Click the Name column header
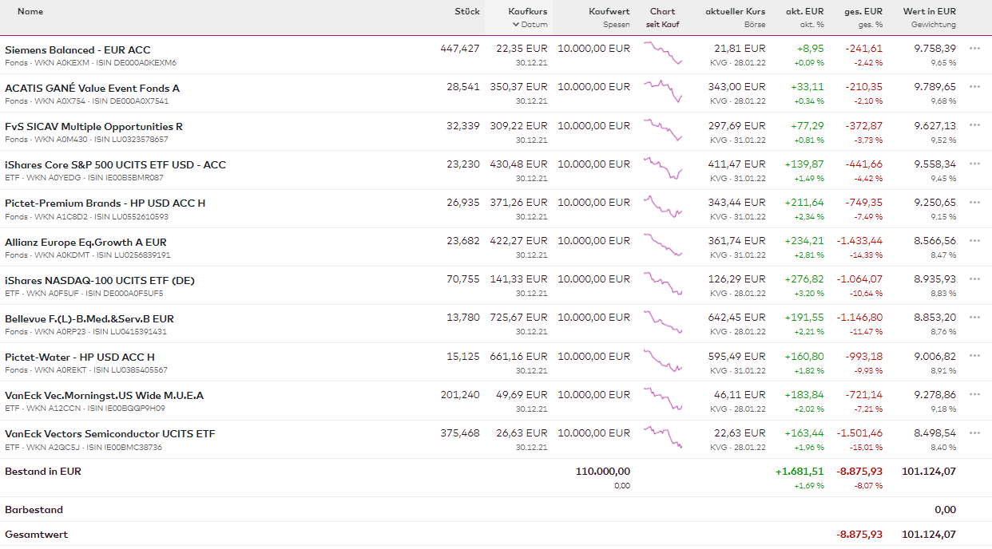 point(30,12)
